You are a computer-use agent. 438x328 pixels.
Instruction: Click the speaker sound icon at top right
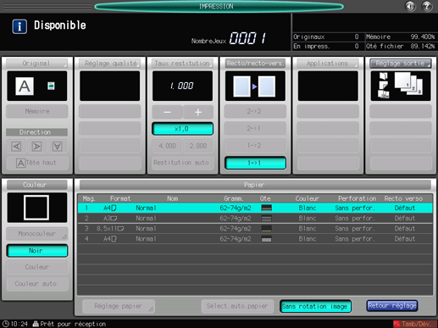click(410, 6)
